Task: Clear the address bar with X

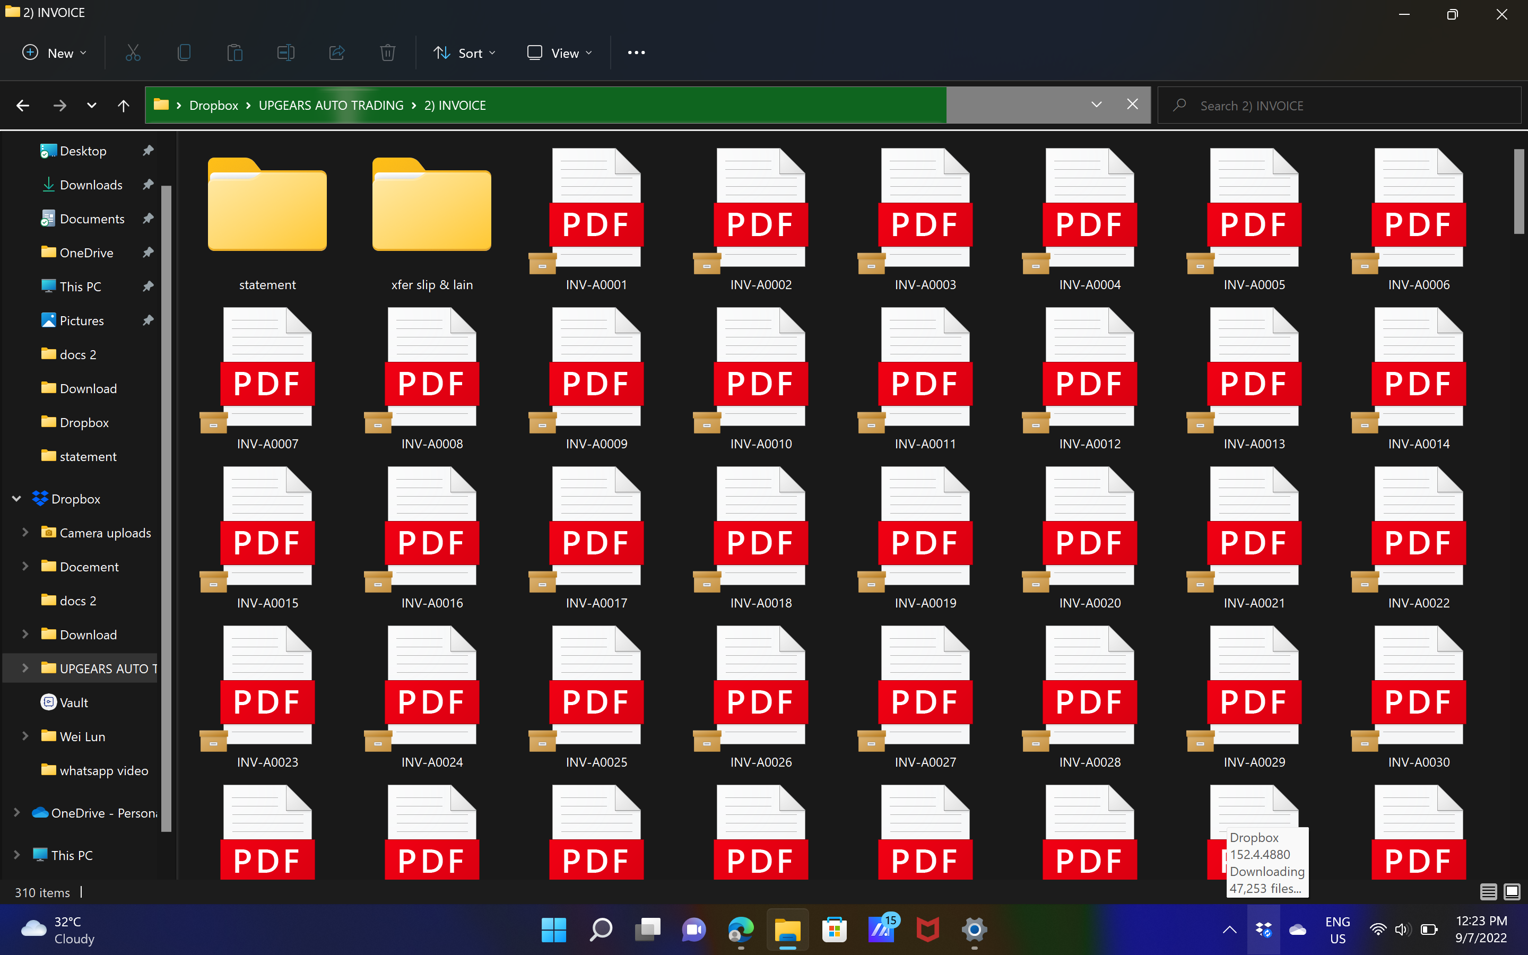Action: click(x=1133, y=104)
